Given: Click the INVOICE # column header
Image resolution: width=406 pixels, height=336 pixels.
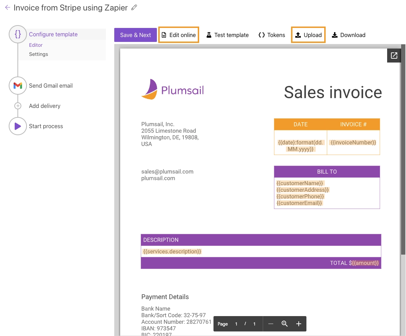Looking at the screenshot, I should (353, 124).
